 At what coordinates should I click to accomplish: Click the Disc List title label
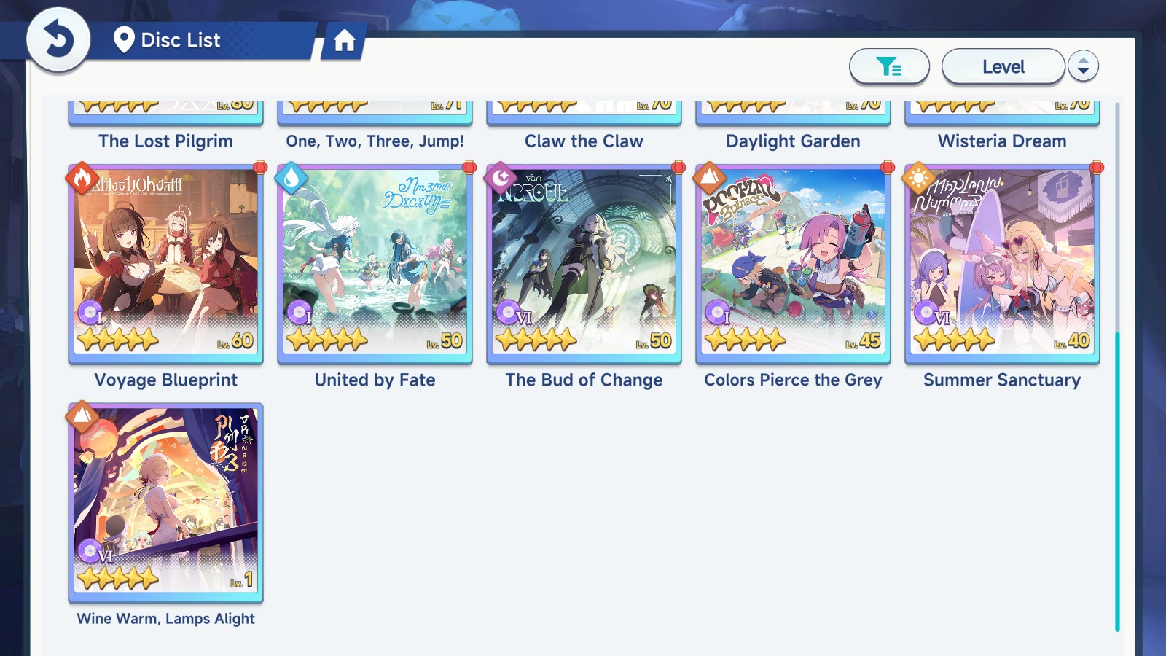point(181,40)
